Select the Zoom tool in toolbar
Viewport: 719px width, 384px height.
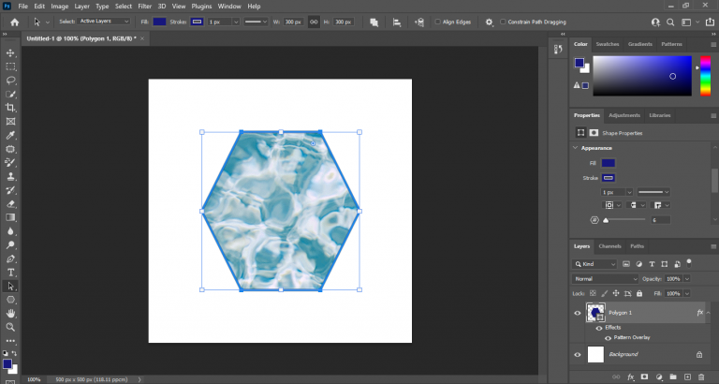tap(10, 328)
